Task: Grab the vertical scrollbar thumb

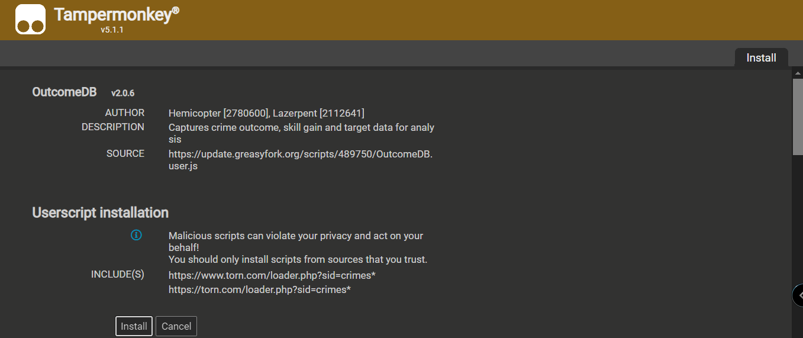Action: tap(798, 117)
